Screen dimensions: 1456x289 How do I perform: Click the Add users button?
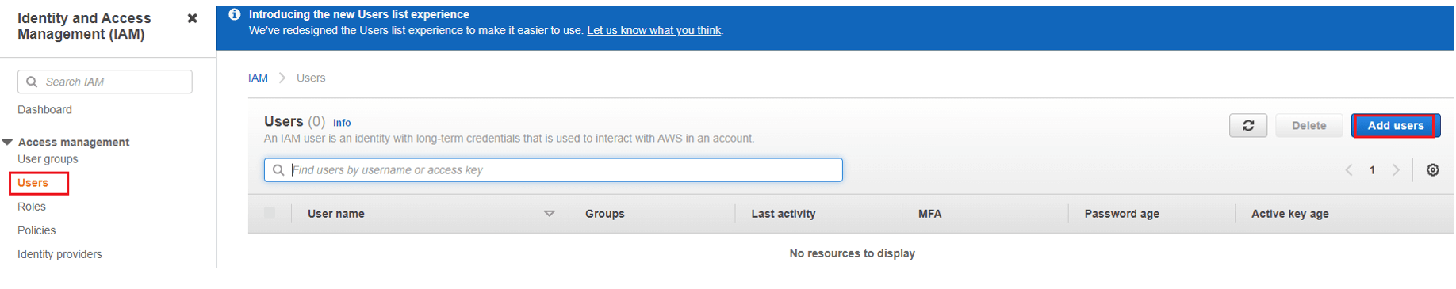point(1395,126)
